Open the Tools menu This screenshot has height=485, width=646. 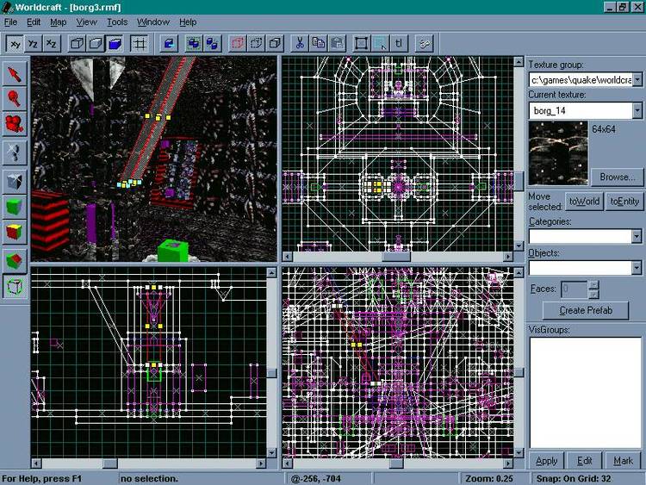pos(117,22)
